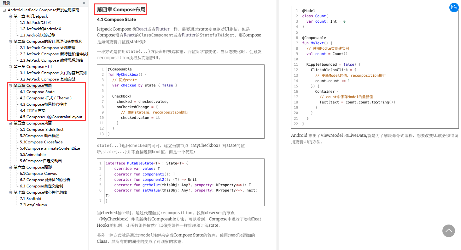Click code line checked.value = it
Screen dimensions: 461x250
(140, 118)
